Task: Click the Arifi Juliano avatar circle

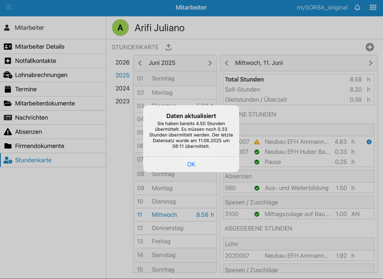Action: tap(120, 28)
